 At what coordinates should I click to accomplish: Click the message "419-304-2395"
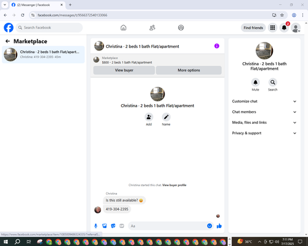(117, 209)
